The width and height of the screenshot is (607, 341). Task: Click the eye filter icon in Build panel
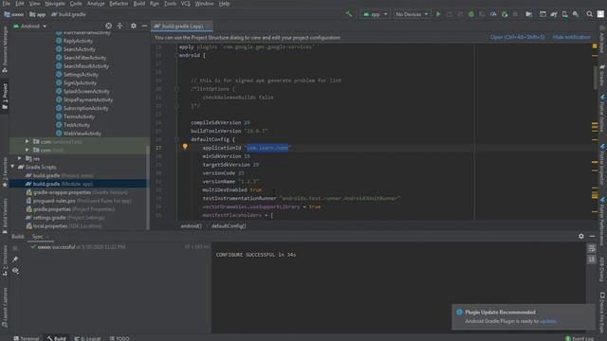pyautogui.click(x=15, y=271)
